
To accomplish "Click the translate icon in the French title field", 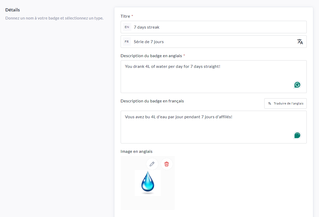I will point(300,42).
